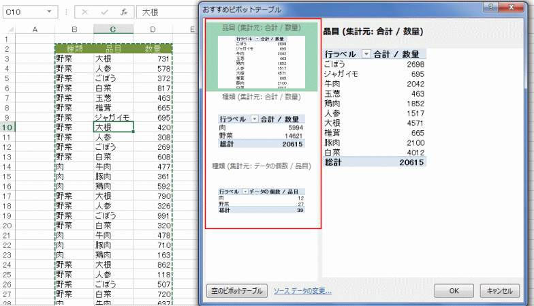Click the キャンセル button

tap(499, 291)
